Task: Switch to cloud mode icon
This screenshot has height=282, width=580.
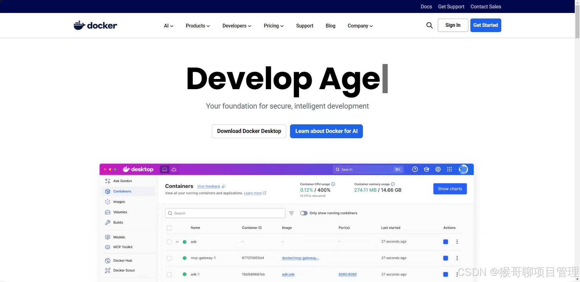Action: pos(174,169)
